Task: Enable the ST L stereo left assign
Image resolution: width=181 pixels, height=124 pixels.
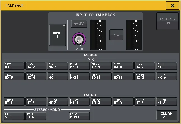Action: (14, 116)
